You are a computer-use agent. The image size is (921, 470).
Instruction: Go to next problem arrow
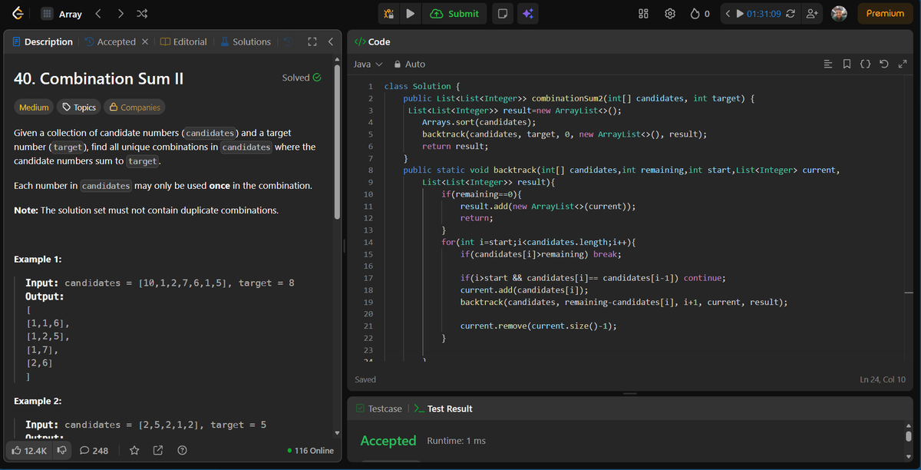(x=120, y=14)
